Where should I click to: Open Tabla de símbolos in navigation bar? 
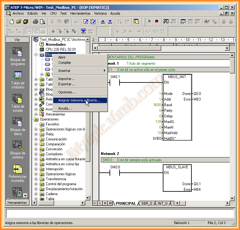coord(18,80)
